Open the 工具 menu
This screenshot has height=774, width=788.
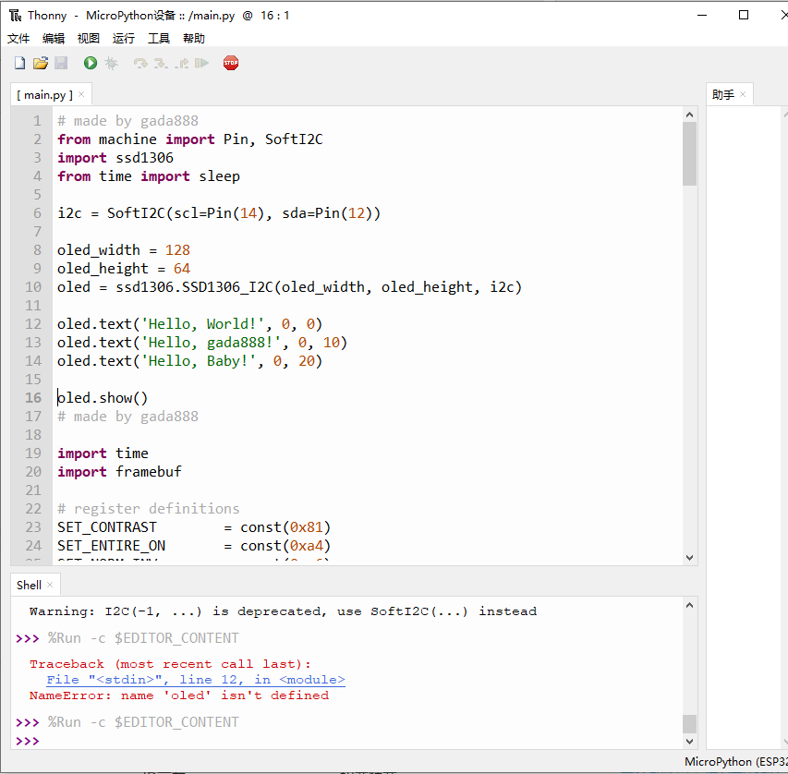(159, 39)
